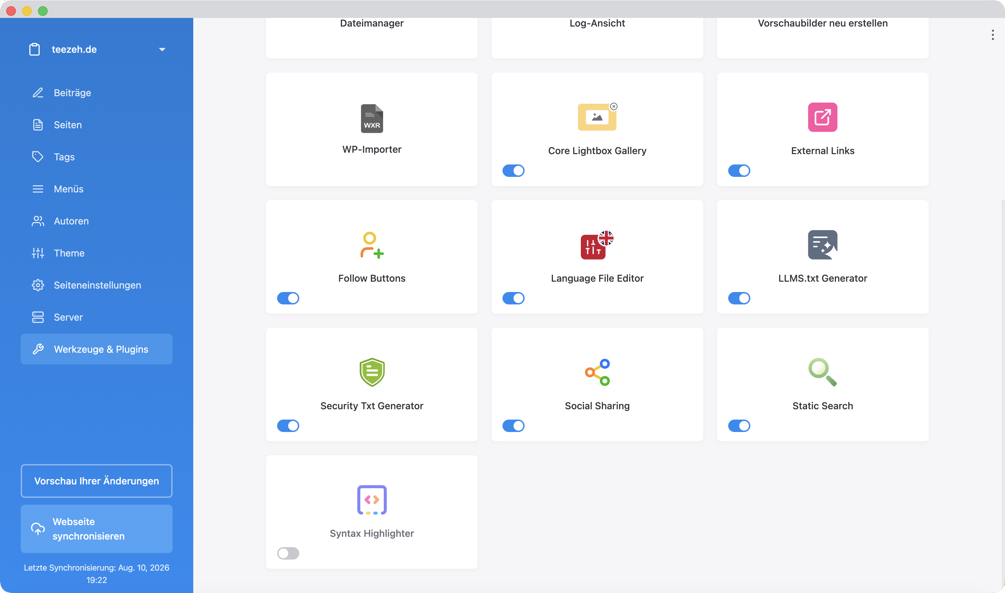Image resolution: width=1005 pixels, height=593 pixels.
Task: Click the Syntax Highlighter title
Action: coord(372,533)
